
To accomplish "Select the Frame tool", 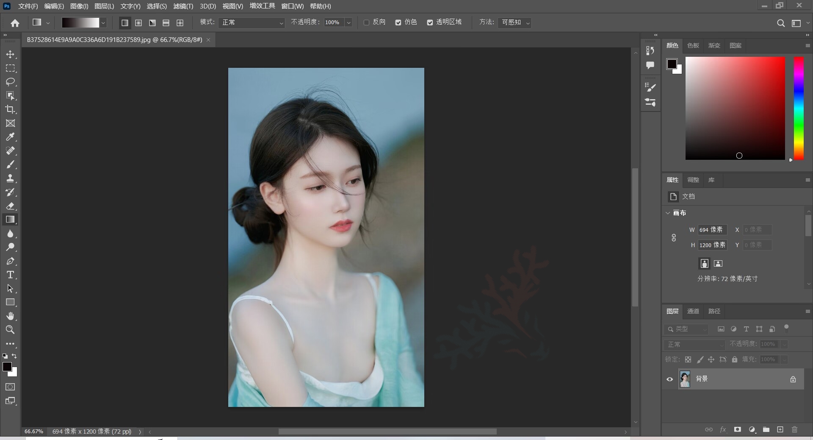I will pos(10,123).
